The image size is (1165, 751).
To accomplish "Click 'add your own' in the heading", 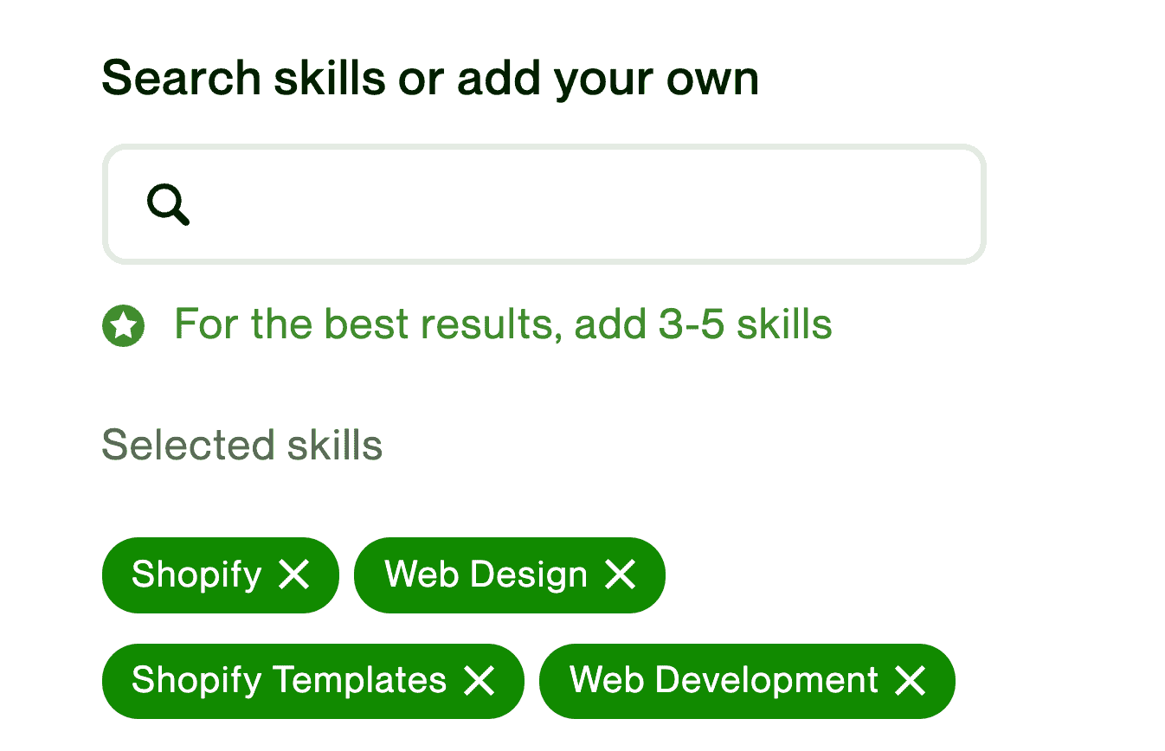I will (608, 79).
